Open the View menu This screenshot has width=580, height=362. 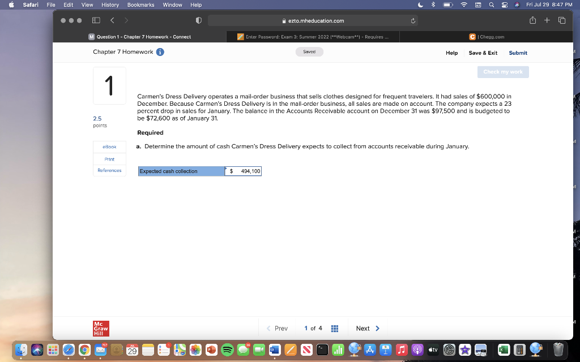tap(87, 5)
